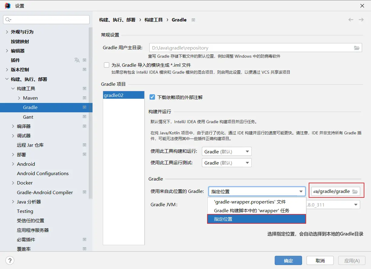Image resolution: width=371 pixels, height=269 pixels.
Task: Select 'gradle-wrapper.properties' 文件 option
Action: click(250, 202)
